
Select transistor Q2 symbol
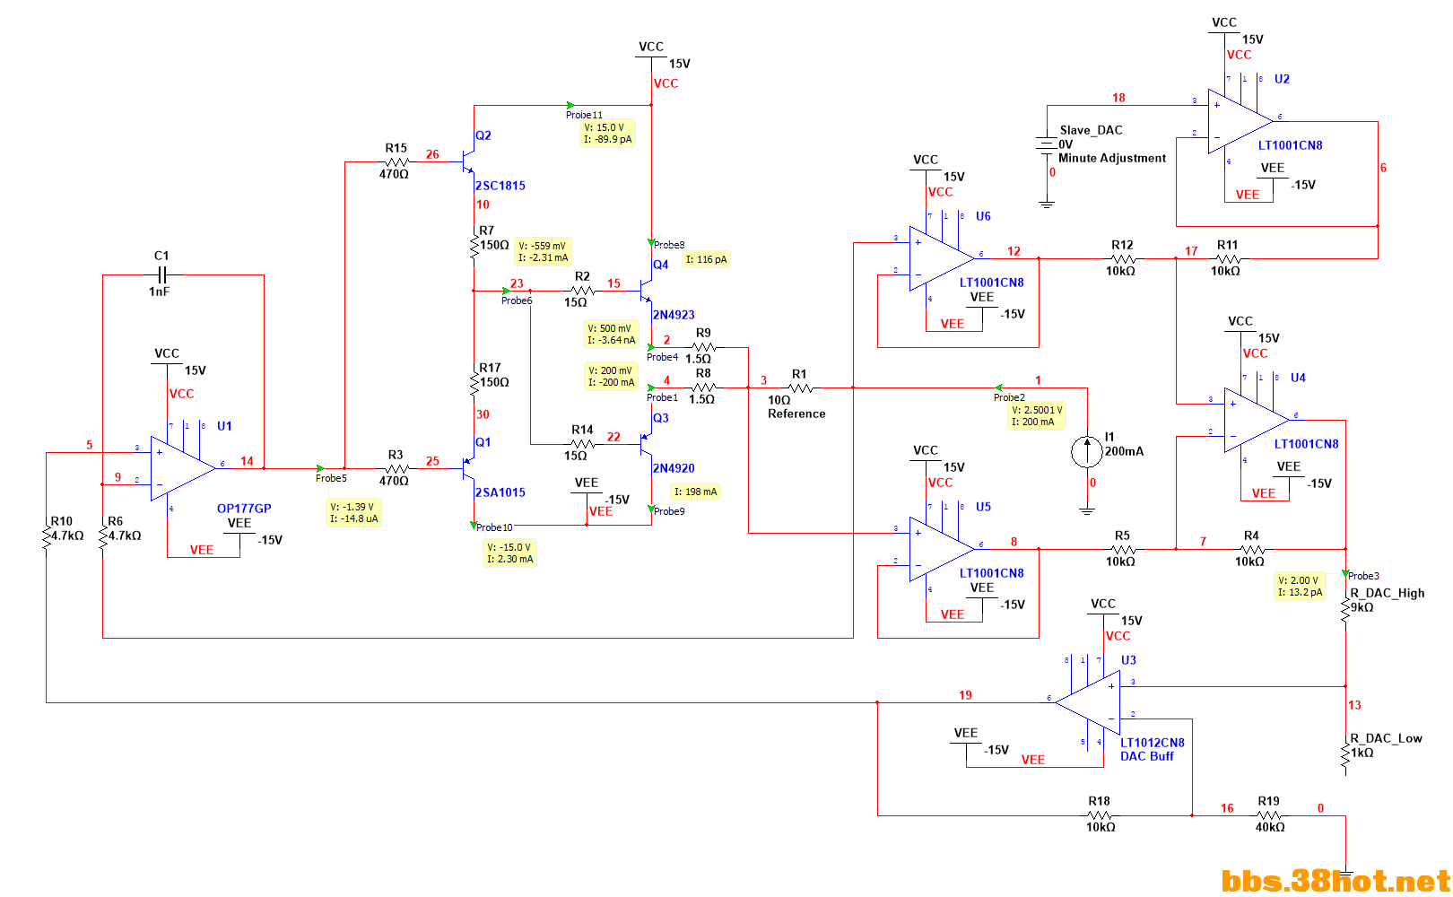point(469,161)
